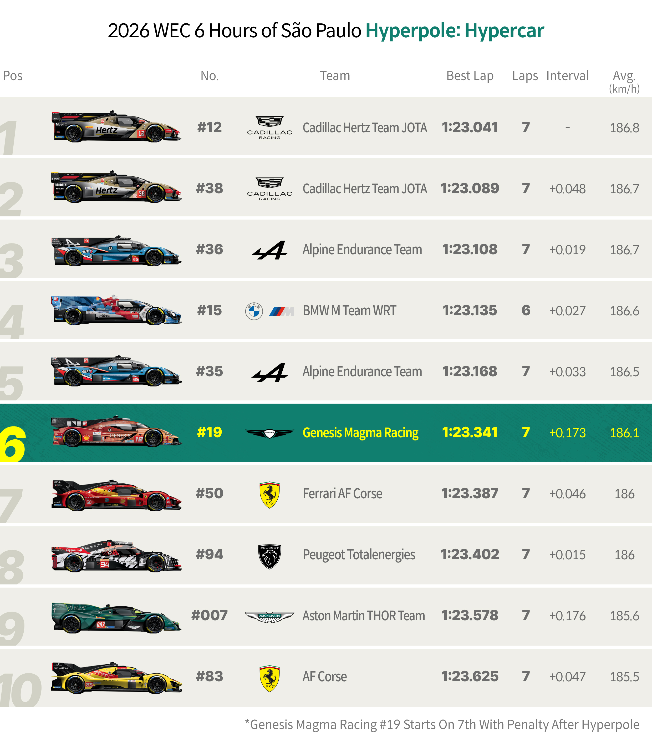The height and width of the screenshot is (752, 652).
Task: Click laps value '6' in BMW row
Action: tap(526, 311)
